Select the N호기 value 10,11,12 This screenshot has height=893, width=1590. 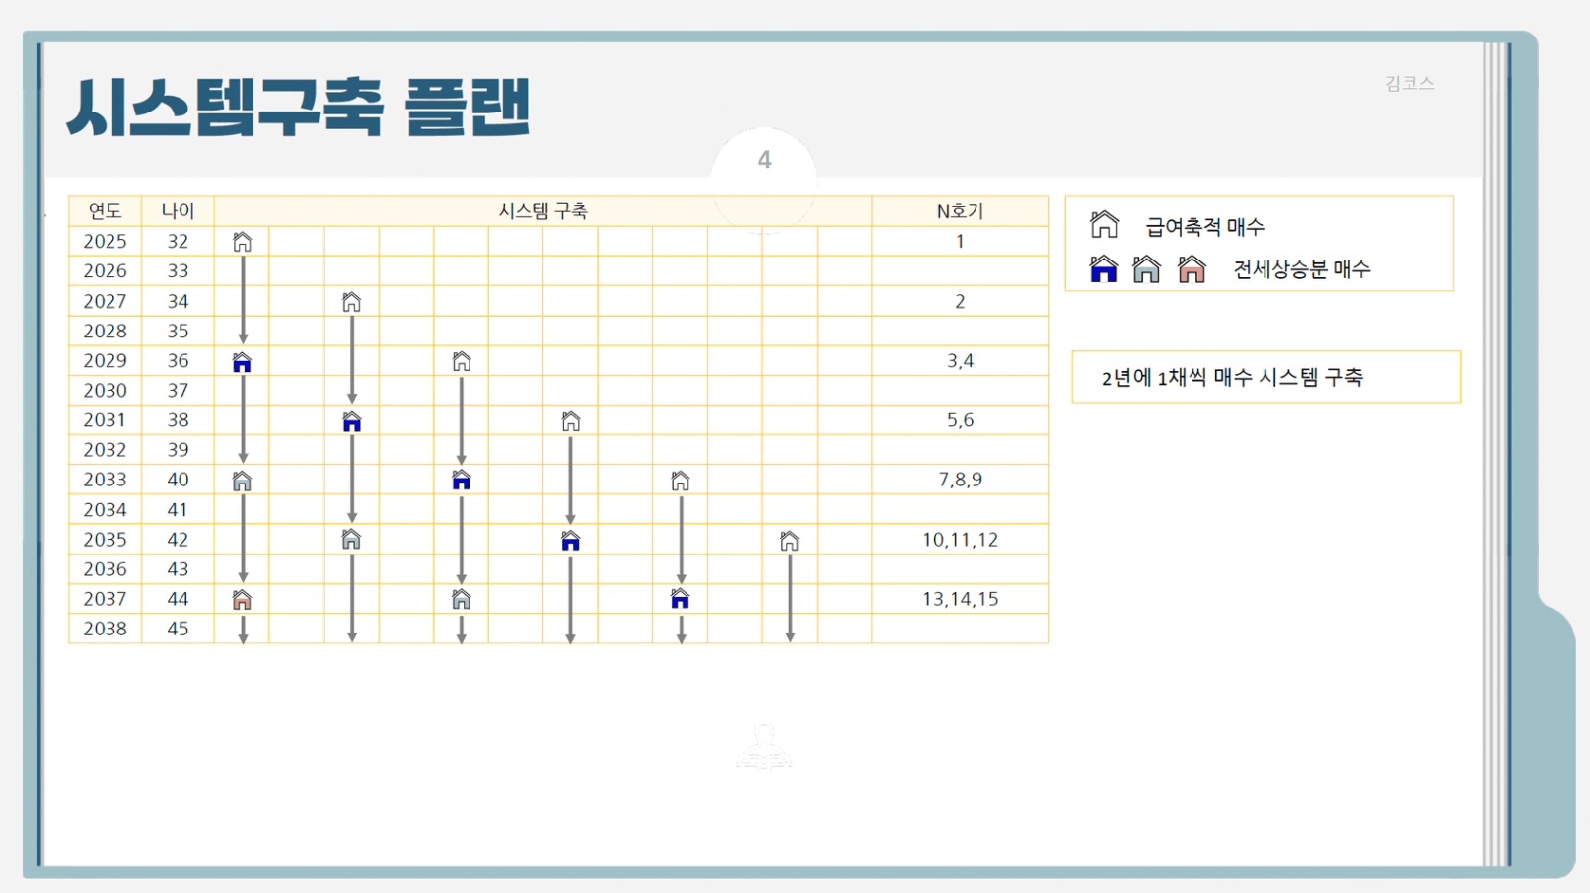click(x=960, y=539)
